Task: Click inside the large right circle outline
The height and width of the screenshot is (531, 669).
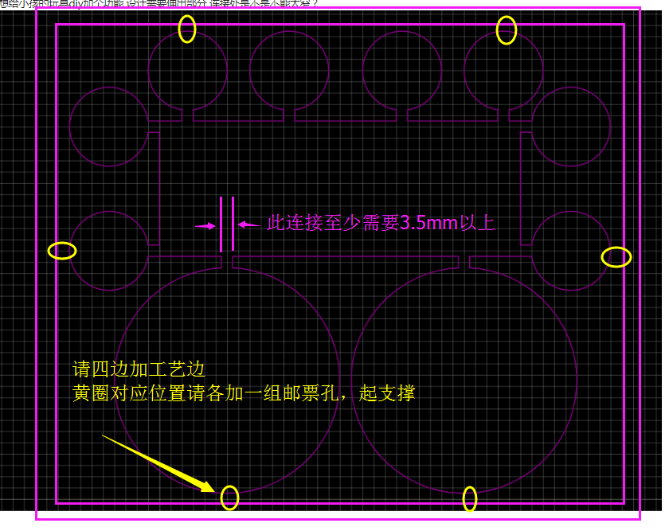Action: tap(464, 381)
